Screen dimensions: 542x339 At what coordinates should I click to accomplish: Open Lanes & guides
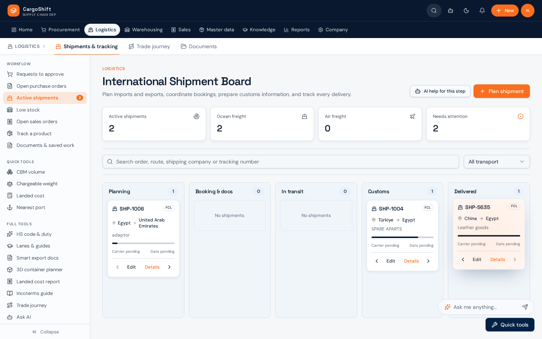(x=45, y=246)
